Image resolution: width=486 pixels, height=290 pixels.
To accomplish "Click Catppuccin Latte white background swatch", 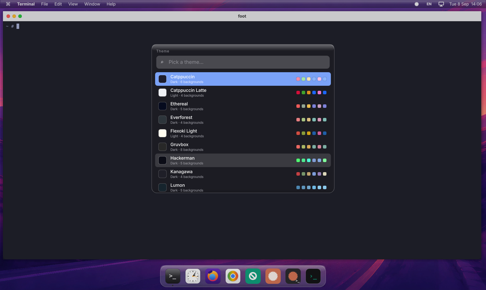I will (x=162, y=93).
